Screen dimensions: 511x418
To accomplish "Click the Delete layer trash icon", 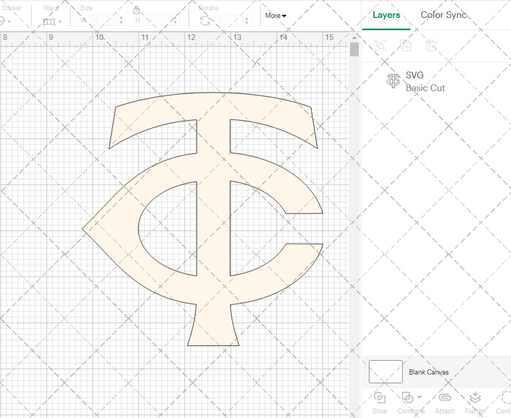I will [431, 46].
